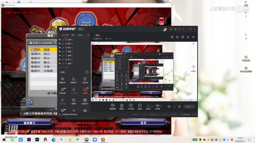Open the hamburger menu in title bar
255x143 pixels.
(x=183, y=29)
